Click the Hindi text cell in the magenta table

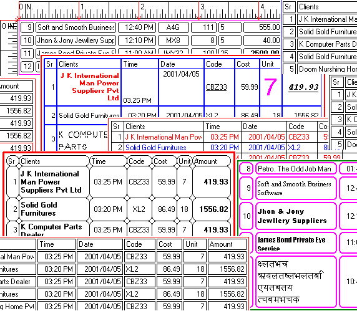point(296,282)
